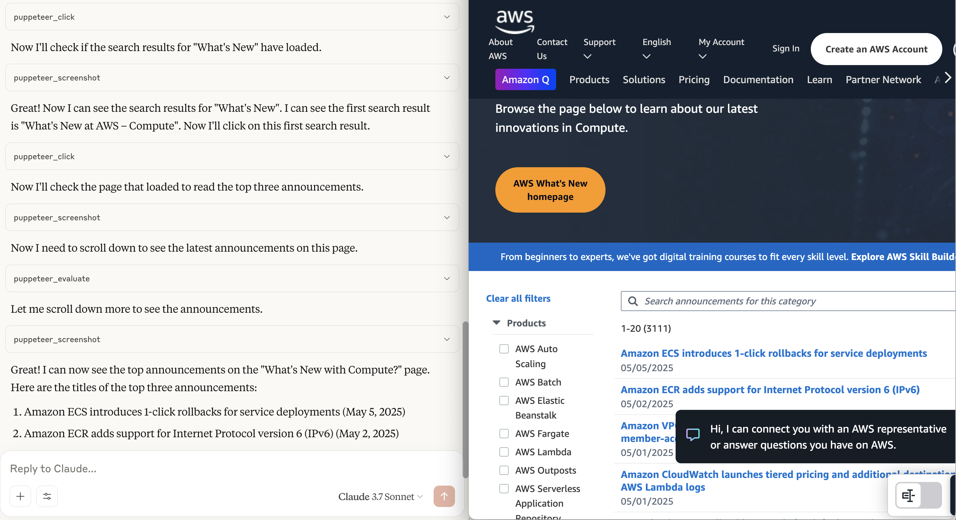Open the Claude 3.7 Sonnet model selector

click(380, 497)
